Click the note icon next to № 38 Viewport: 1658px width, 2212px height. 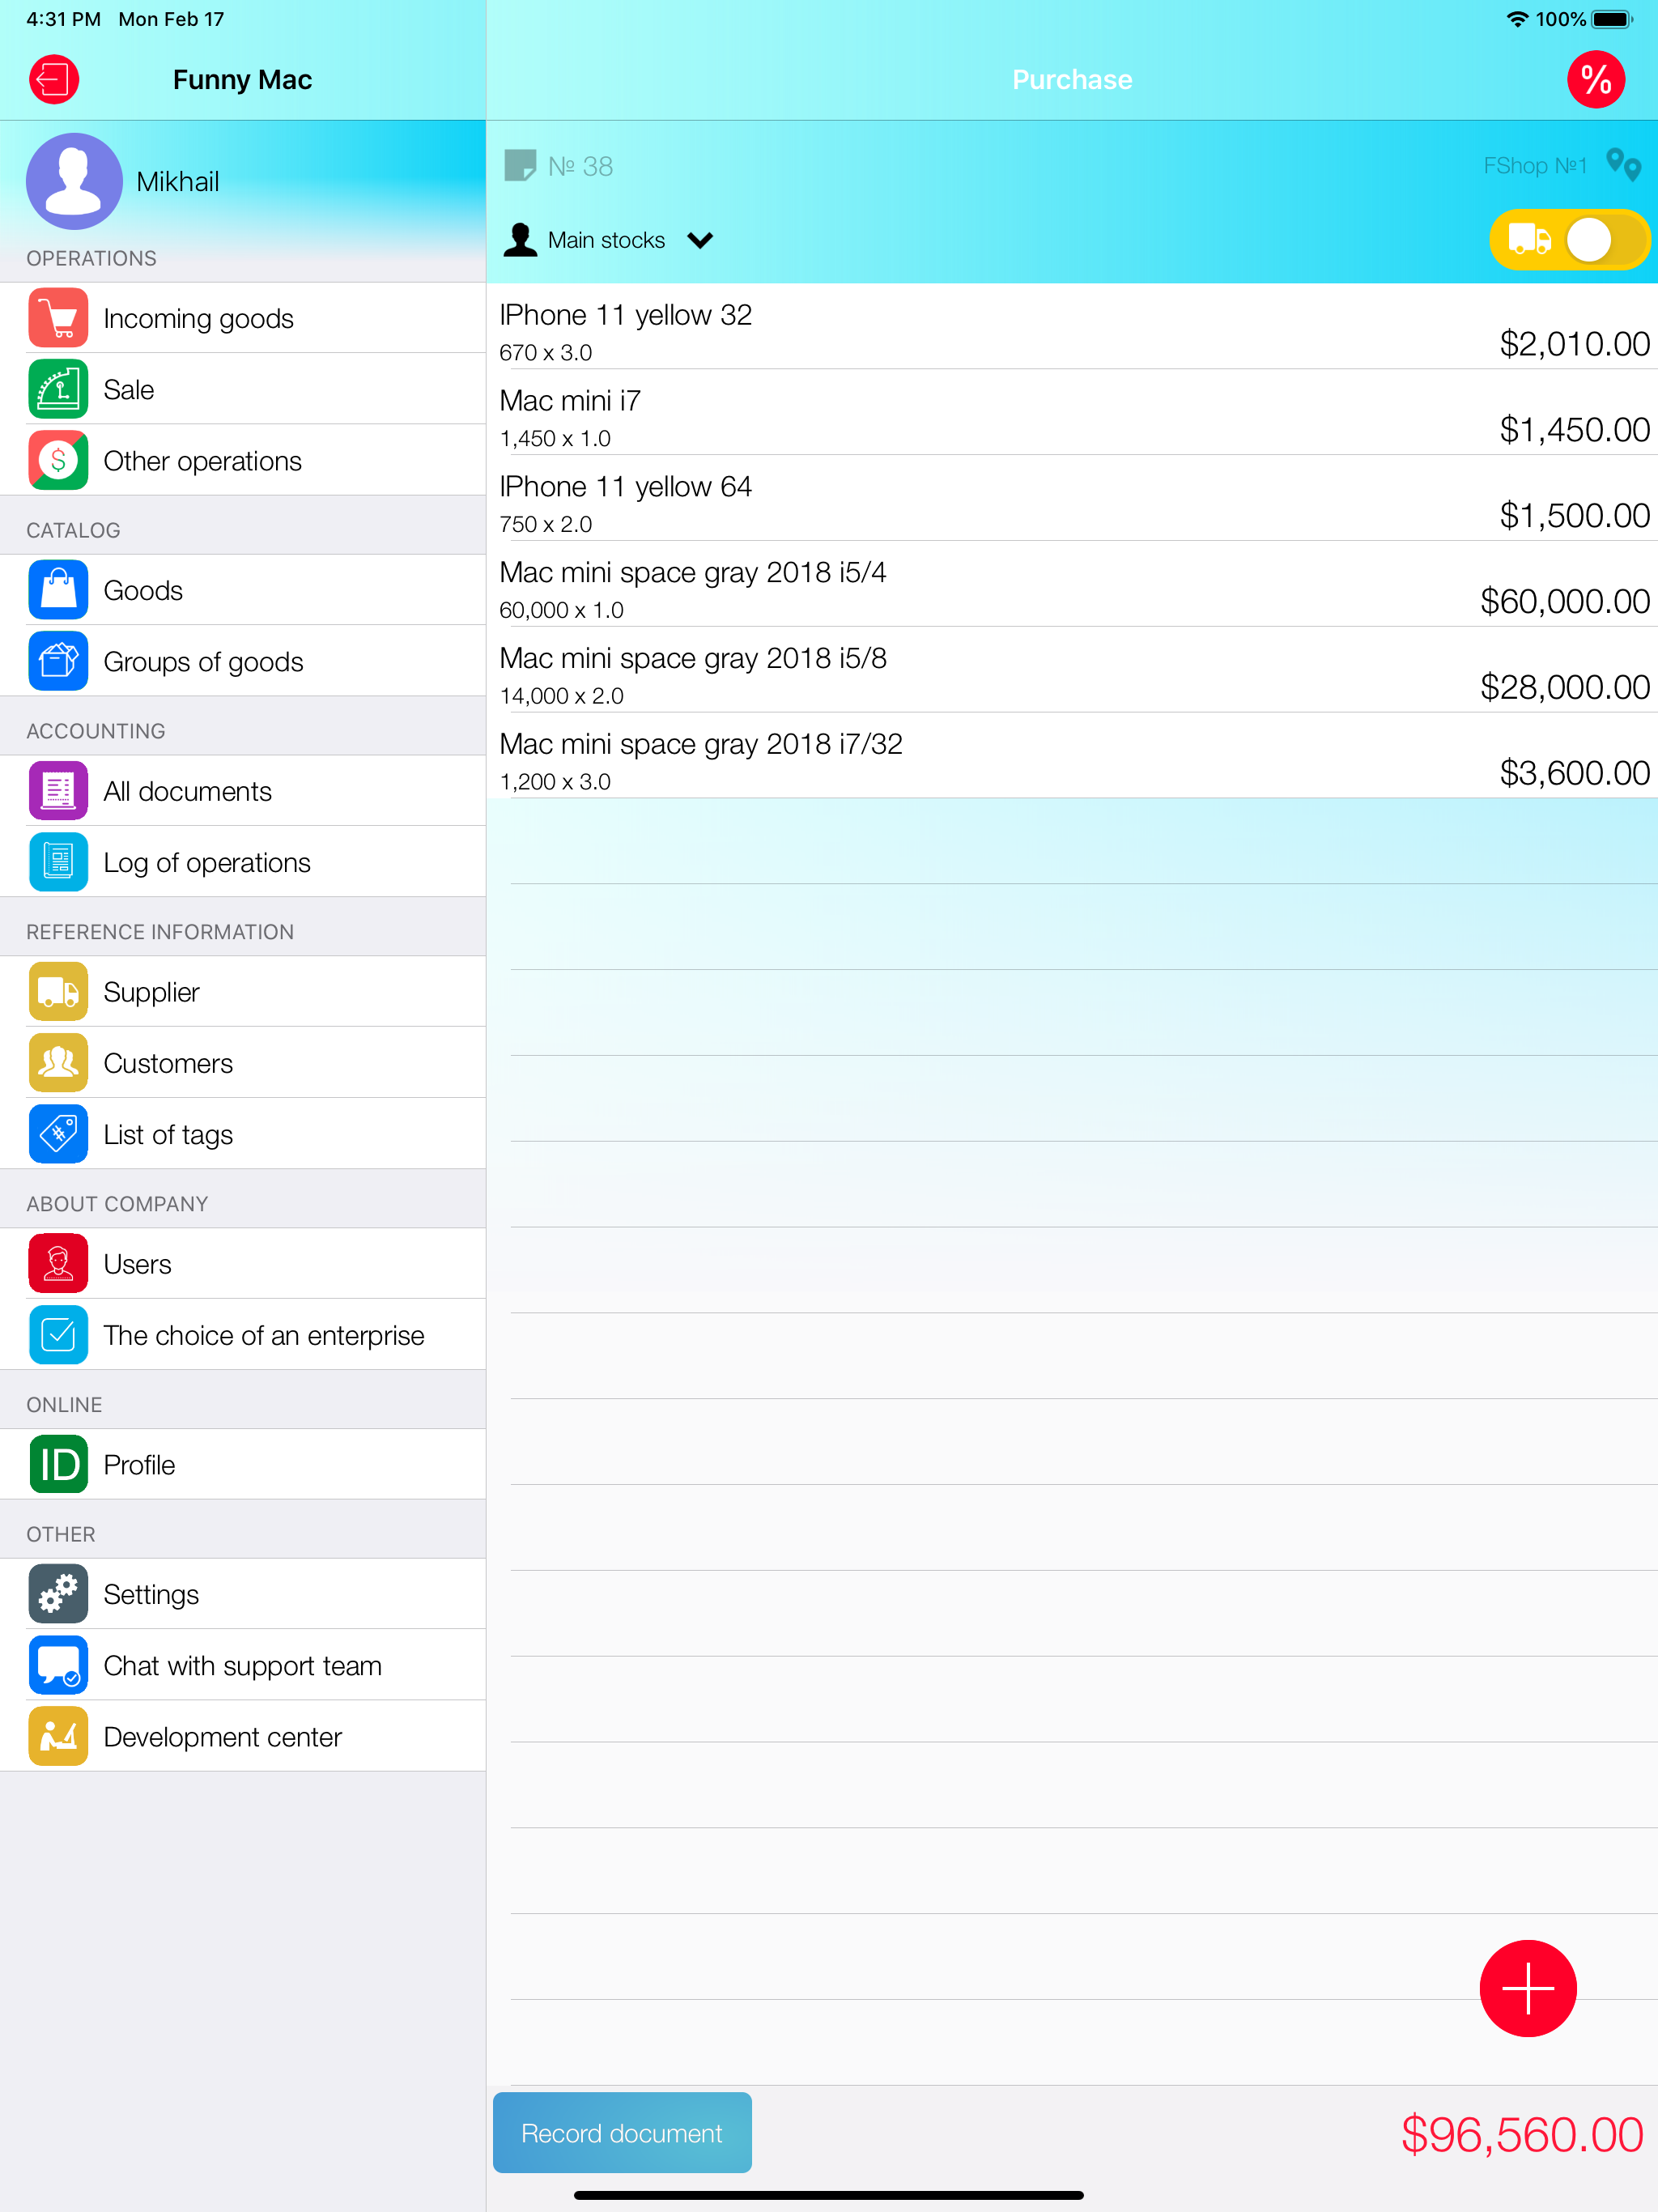click(x=520, y=165)
